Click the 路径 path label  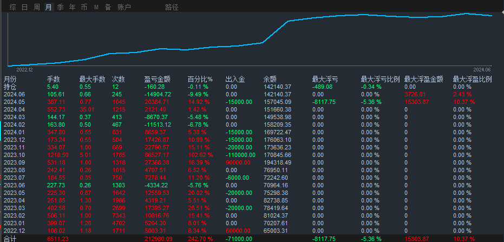[x=172, y=7]
